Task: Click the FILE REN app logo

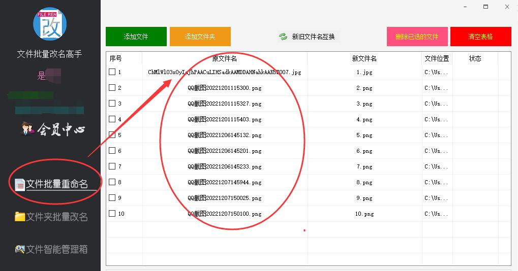Action: pos(50,24)
